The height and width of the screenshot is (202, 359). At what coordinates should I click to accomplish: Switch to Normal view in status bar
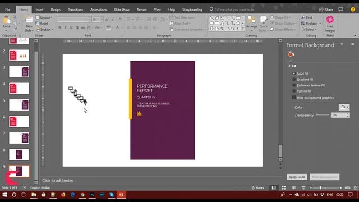click(x=274, y=188)
